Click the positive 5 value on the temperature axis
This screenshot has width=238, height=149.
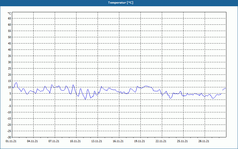pos(10,94)
